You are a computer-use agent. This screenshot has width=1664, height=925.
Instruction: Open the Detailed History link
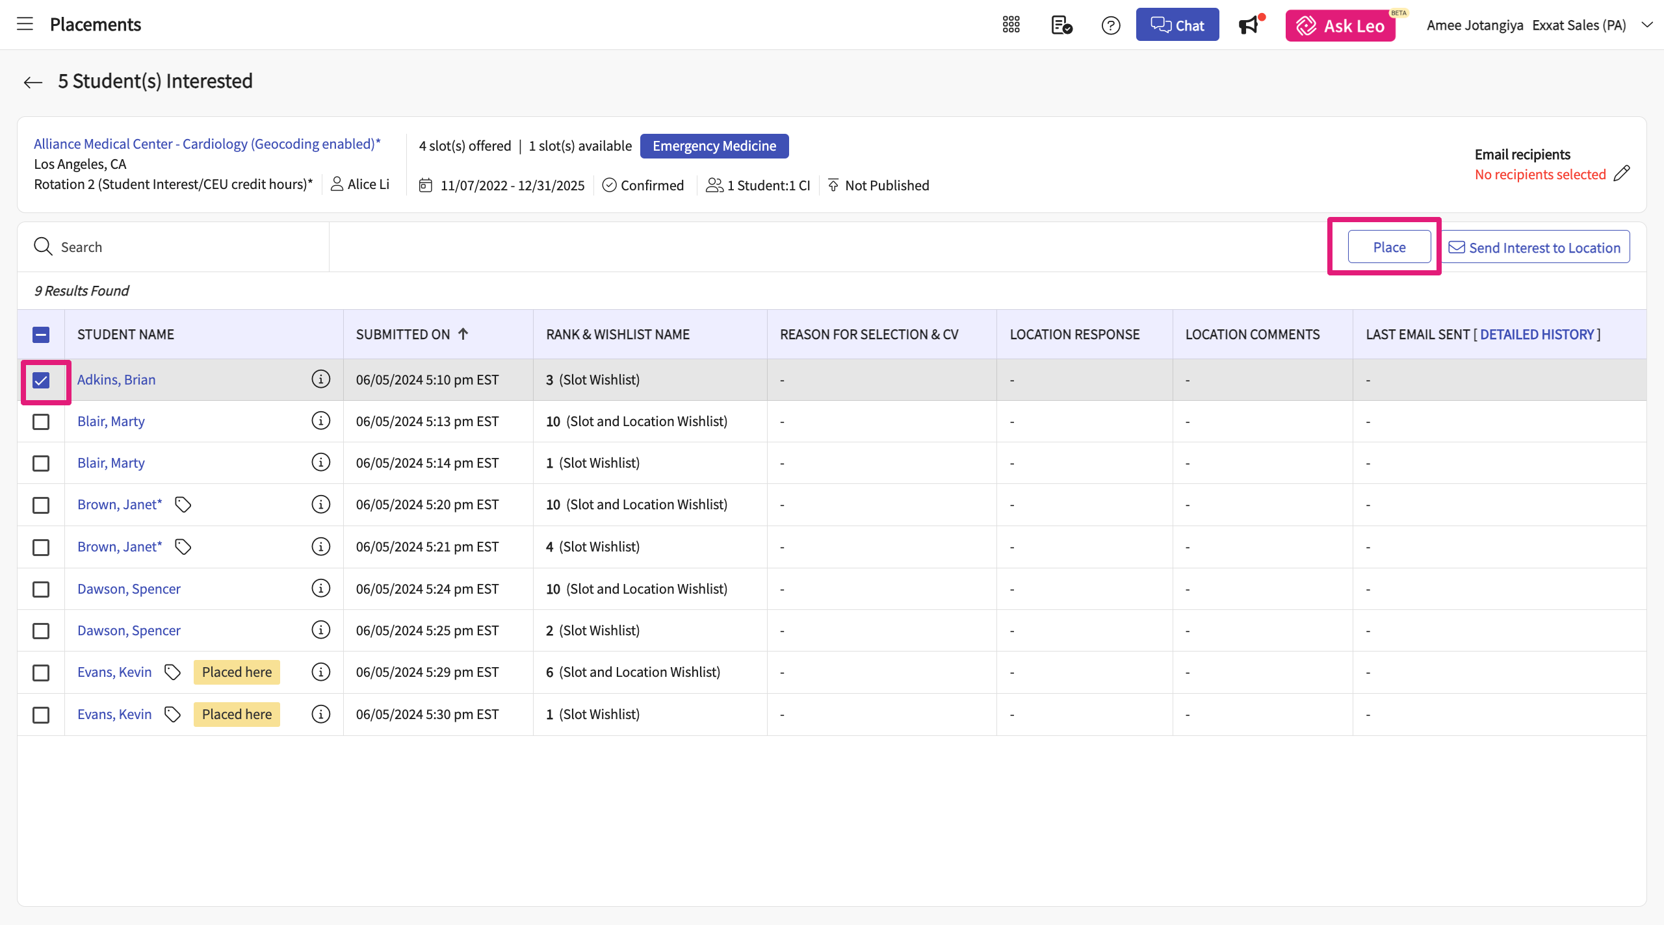click(1537, 334)
